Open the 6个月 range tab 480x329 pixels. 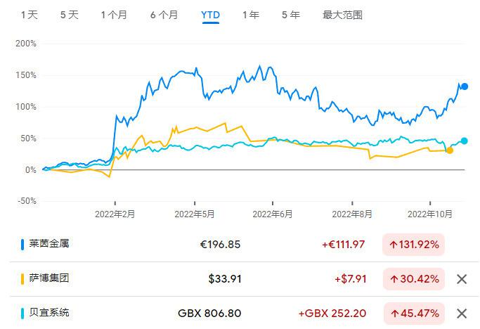164,15
